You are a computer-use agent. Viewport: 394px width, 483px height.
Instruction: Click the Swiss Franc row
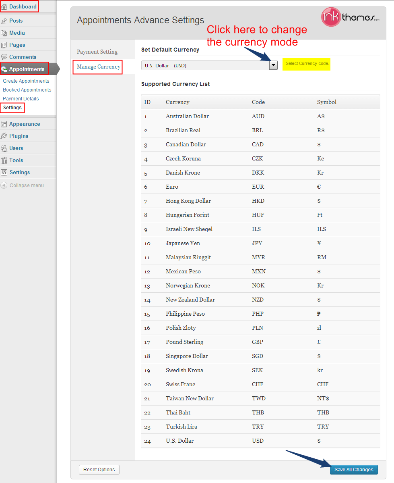pos(260,385)
